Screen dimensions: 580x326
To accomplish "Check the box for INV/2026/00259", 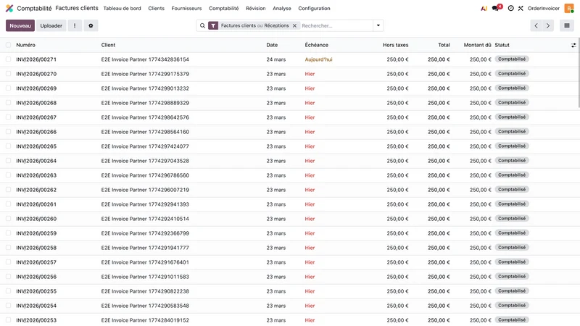I will point(8,233).
